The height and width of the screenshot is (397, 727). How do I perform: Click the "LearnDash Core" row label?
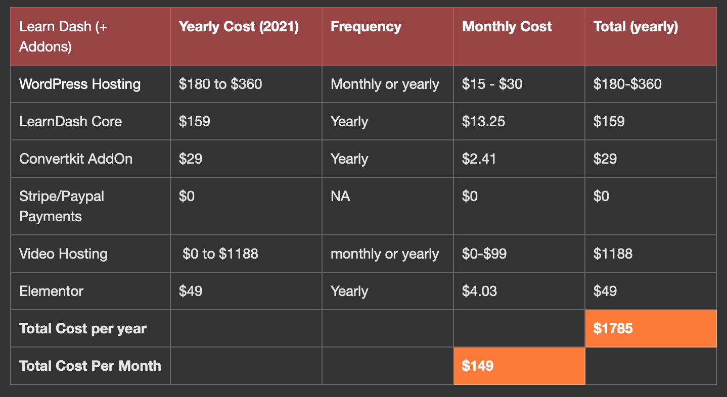(x=70, y=121)
